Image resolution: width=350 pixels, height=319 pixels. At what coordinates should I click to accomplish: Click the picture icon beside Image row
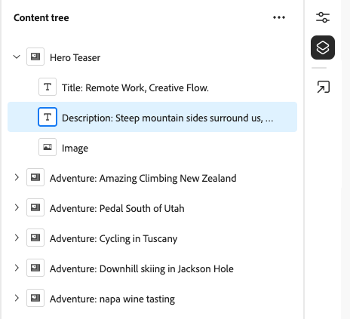[x=48, y=147]
